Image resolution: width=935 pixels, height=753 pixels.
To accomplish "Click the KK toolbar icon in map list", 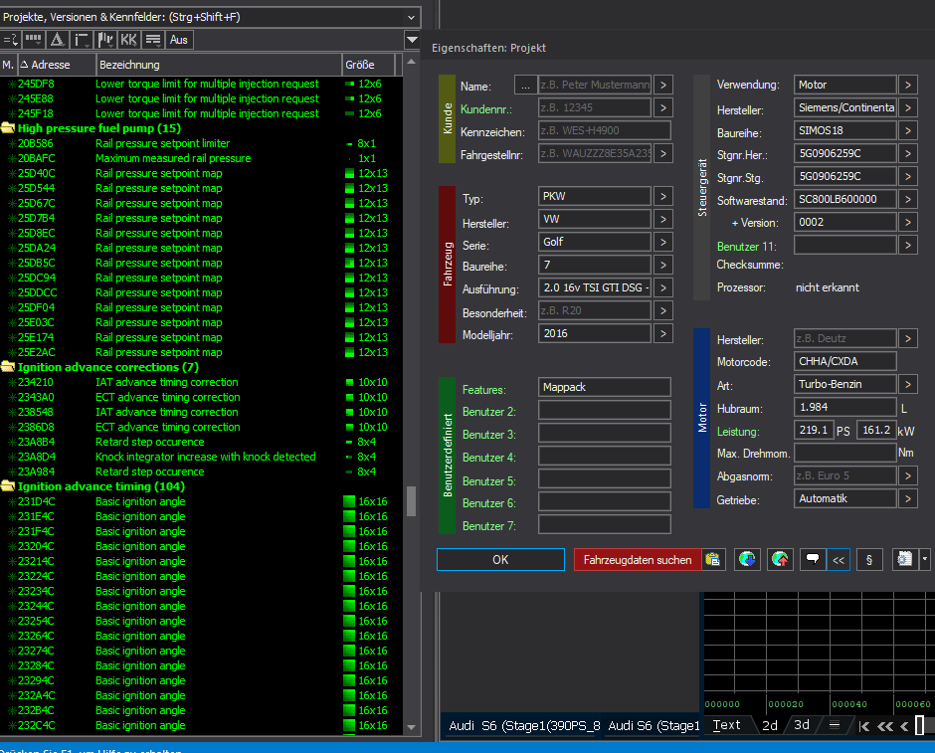I will click(128, 40).
